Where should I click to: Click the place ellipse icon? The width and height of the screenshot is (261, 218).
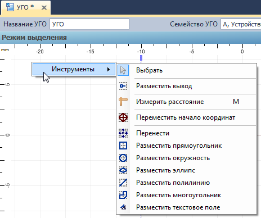pos(123,170)
